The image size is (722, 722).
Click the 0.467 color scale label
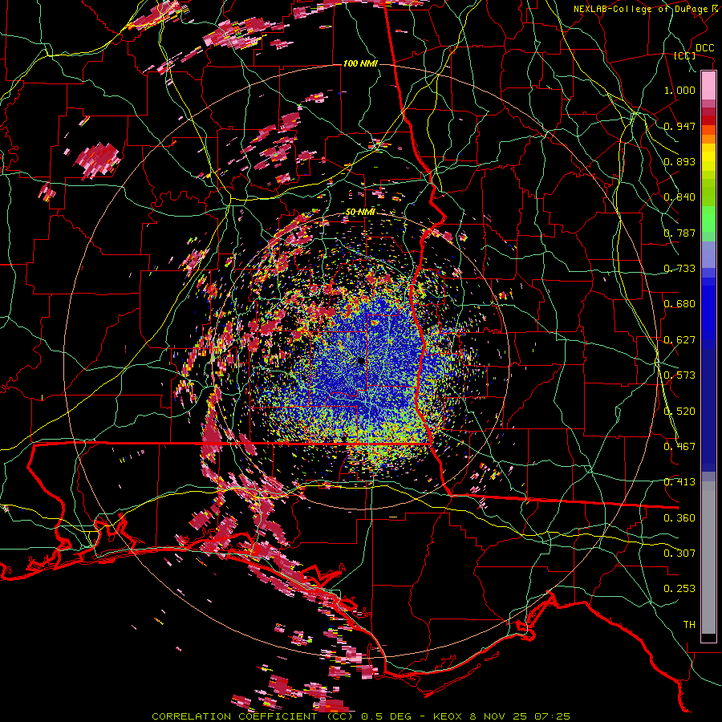tap(679, 447)
